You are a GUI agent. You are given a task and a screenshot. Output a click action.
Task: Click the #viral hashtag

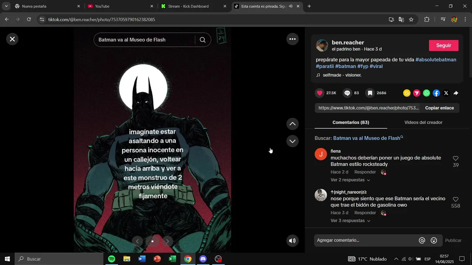point(376,66)
